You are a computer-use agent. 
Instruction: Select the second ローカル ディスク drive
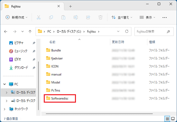click(x=23, y=101)
